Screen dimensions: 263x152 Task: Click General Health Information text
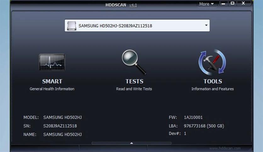[x=52, y=89]
